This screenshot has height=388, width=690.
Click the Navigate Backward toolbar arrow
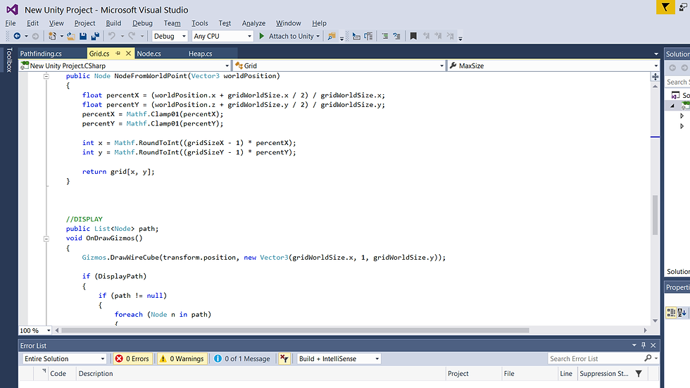point(17,36)
